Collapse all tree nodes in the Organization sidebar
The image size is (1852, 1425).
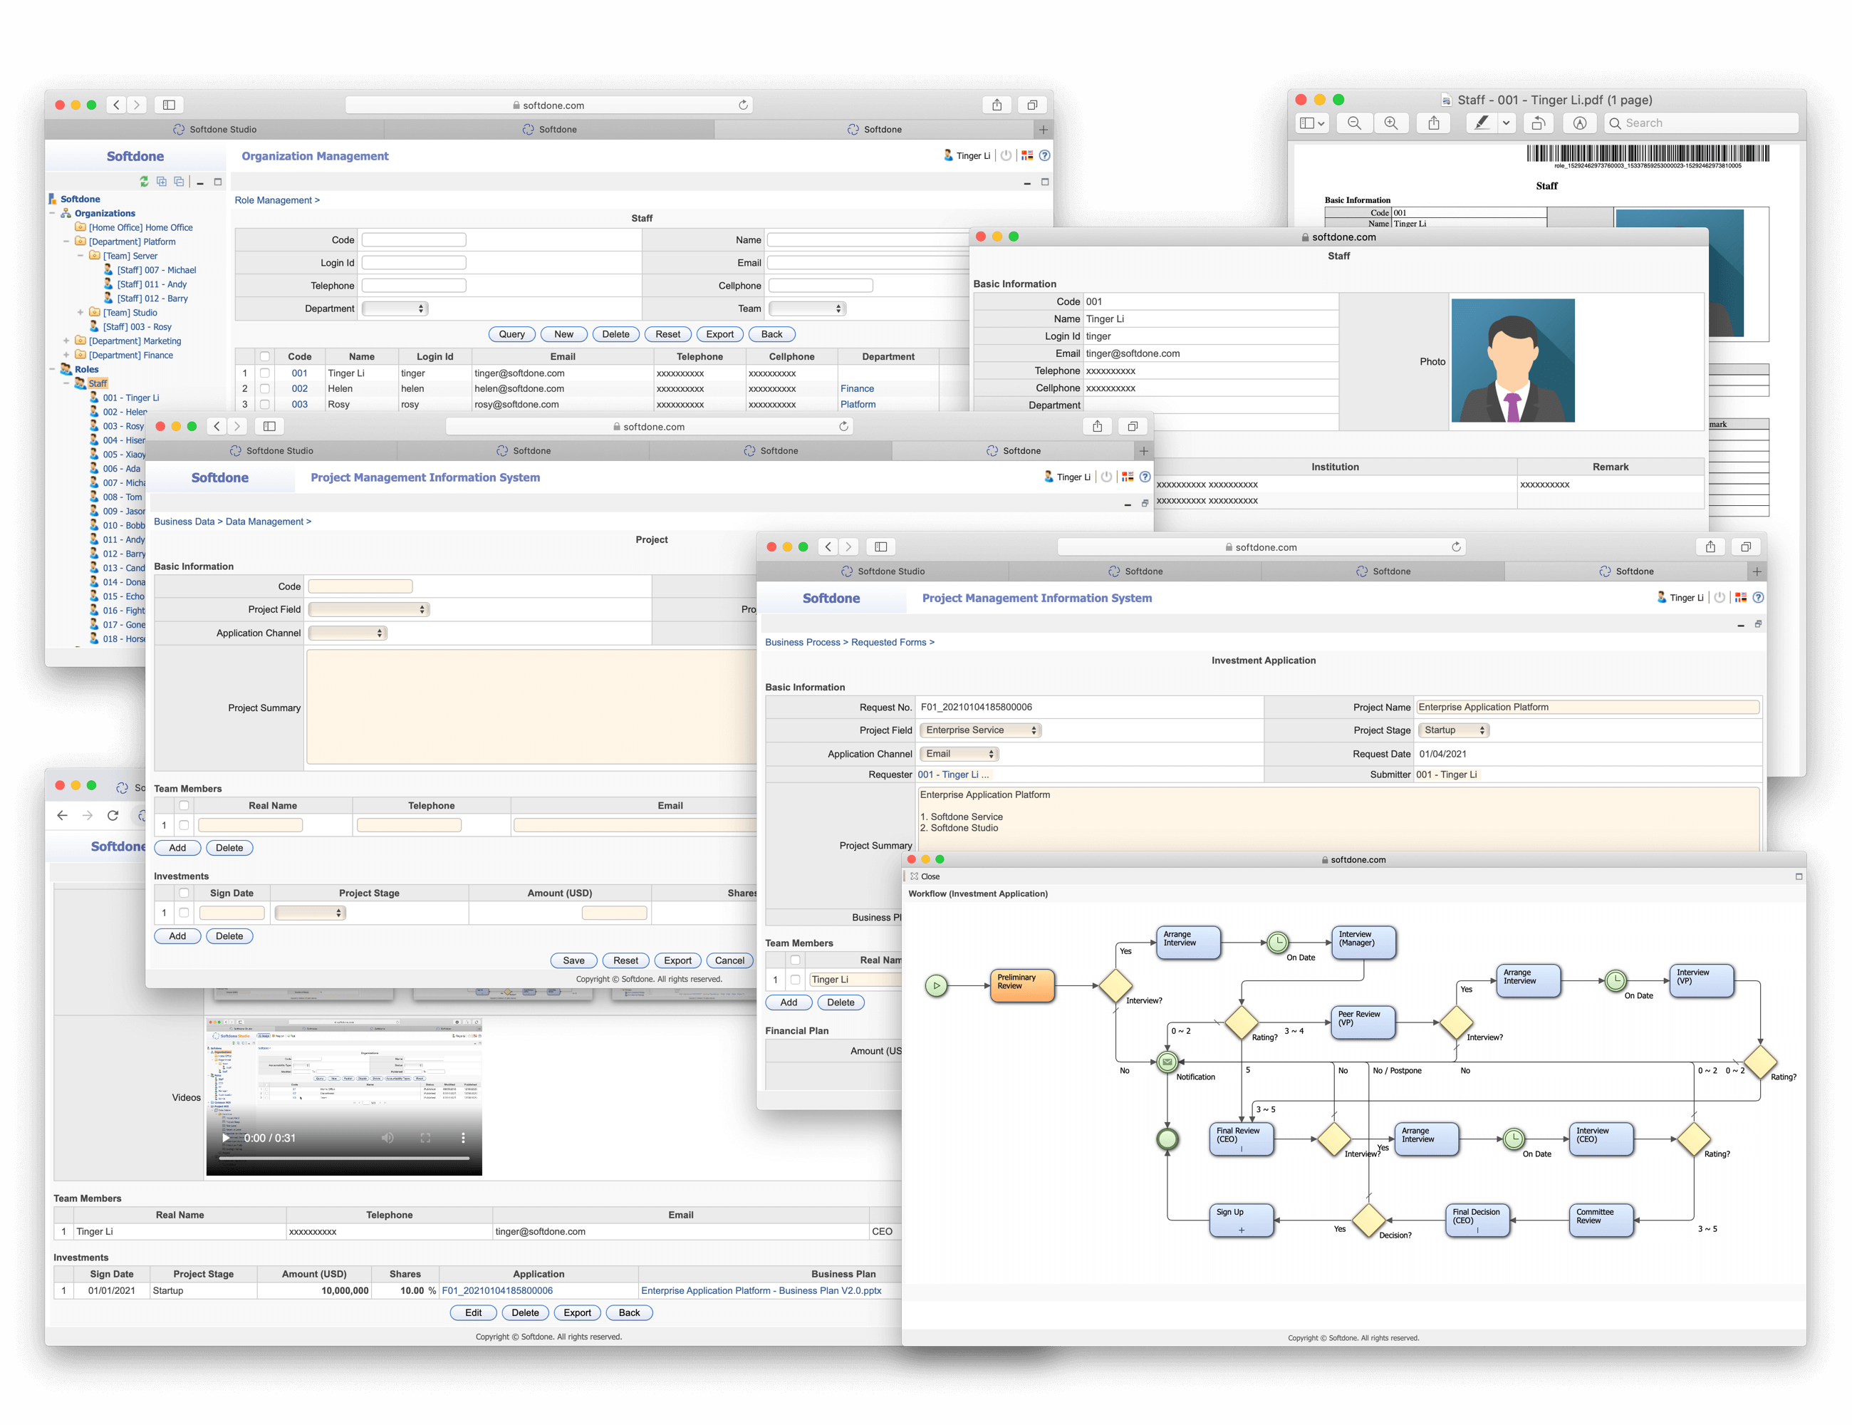point(178,182)
